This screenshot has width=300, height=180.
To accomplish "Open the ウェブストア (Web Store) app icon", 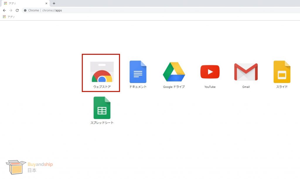I will pyautogui.click(x=102, y=72).
